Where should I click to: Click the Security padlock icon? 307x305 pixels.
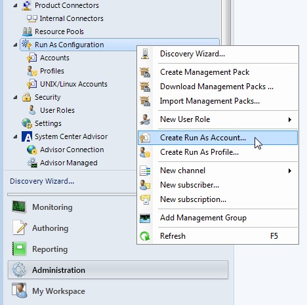coord(27,97)
